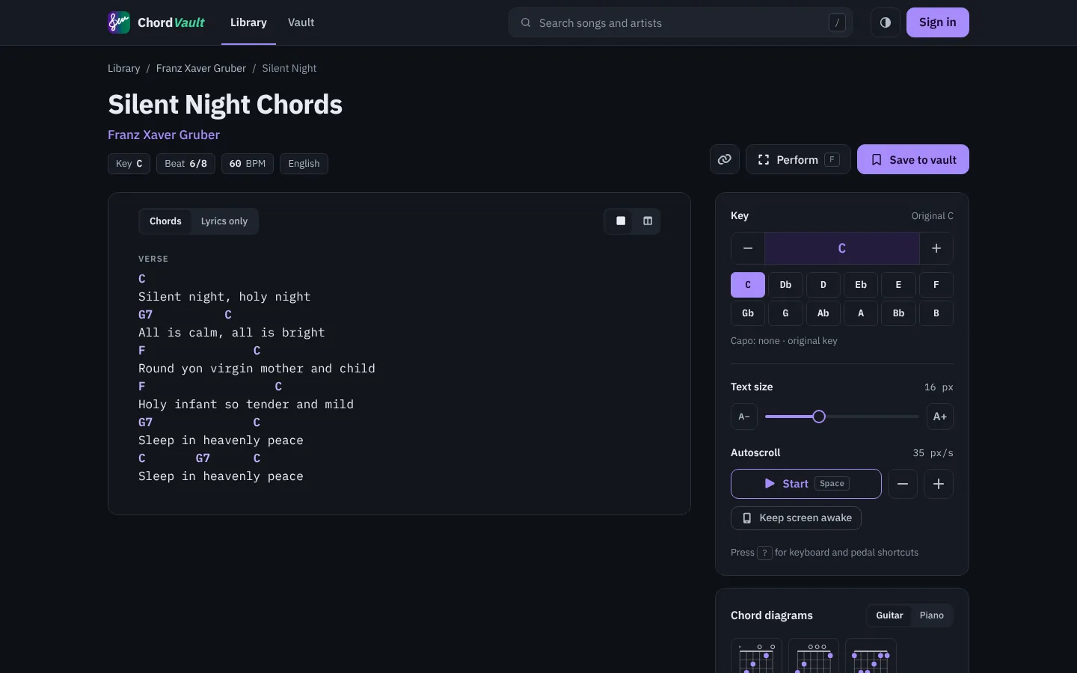Select key C chip

pos(748,285)
